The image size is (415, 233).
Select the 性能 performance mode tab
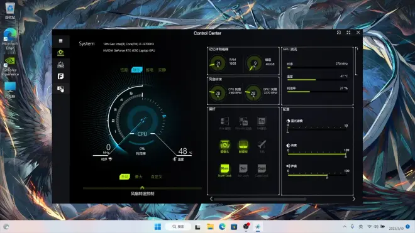pos(124,70)
